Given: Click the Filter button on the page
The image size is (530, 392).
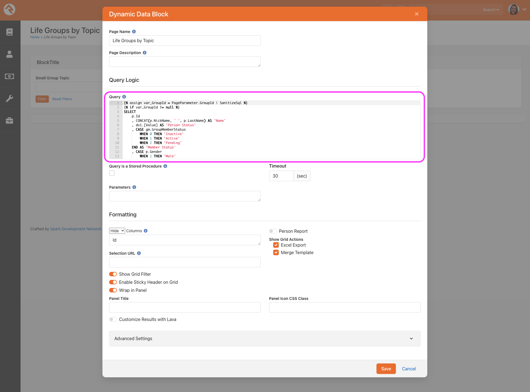Looking at the screenshot, I should pos(42,99).
